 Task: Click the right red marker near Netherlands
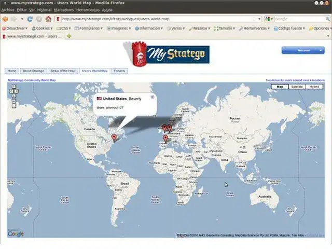(x=170, y=128)
